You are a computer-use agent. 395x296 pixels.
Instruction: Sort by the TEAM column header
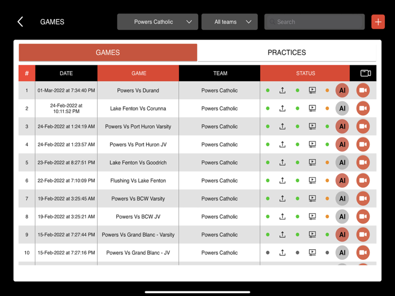pos(220,73)
